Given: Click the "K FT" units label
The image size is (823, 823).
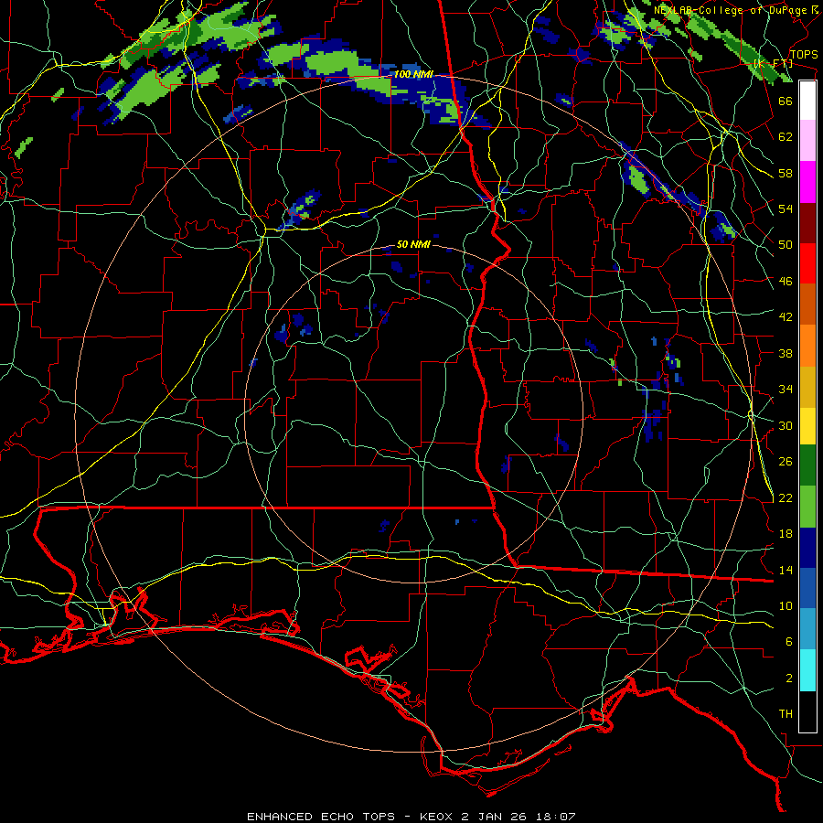Looking at the screenshot, I should coord(773,63).
